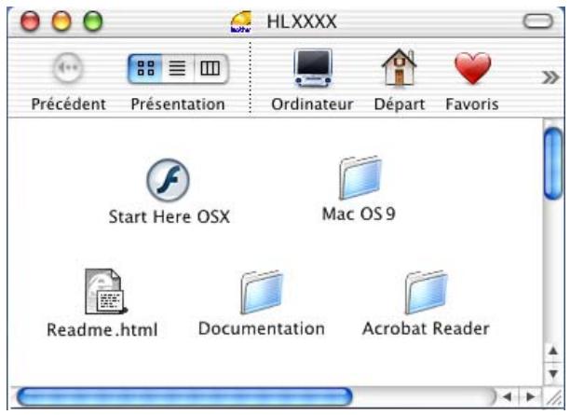The height and width of the screenshot is (415, 570).
Task: Click the Ordinateur toolbar label
Action: click(x=312, y=104)
